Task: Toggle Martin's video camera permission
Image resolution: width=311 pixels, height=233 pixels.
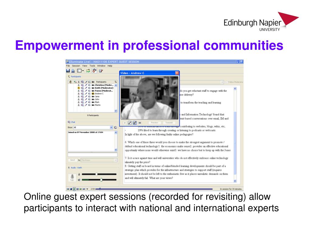Action: click(93, 105)
